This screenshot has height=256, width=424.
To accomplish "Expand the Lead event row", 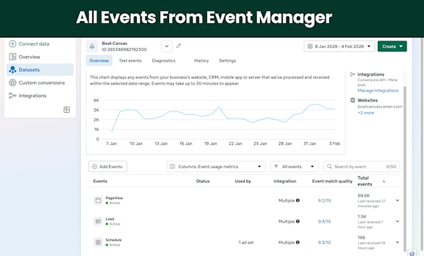I will [x=398, y=222].
